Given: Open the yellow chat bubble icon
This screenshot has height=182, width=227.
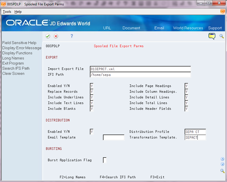Looking at the screenshot, I should tap(212, 36).
